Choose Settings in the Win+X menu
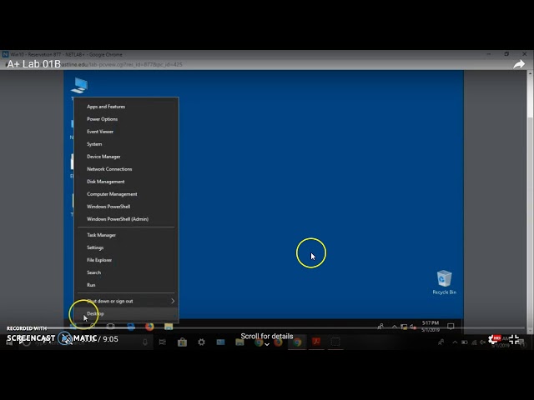Image resolution: width=534 pixels, height=400 pixels. click(126, 247)
